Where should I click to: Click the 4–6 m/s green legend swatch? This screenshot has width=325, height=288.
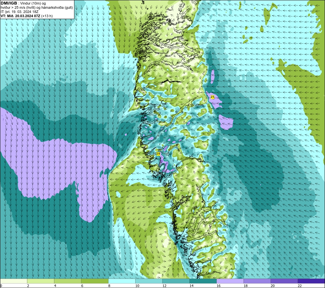(68, 281)
